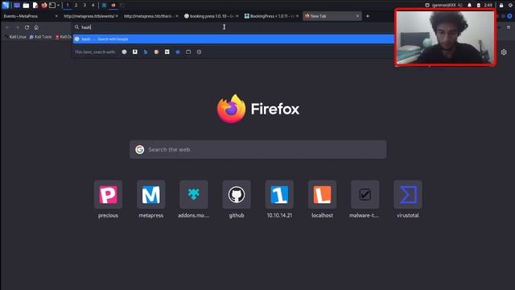The width and height of the screenshot is (515, 290).
Task: Open the Kali applications menu icon
Action: point(6,6)
